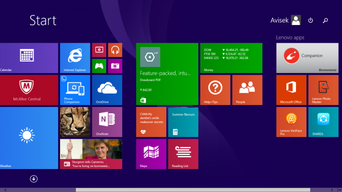Screen dimensions: 342x192
Task: Launch Internet Explorer tile
Action: 75,58
